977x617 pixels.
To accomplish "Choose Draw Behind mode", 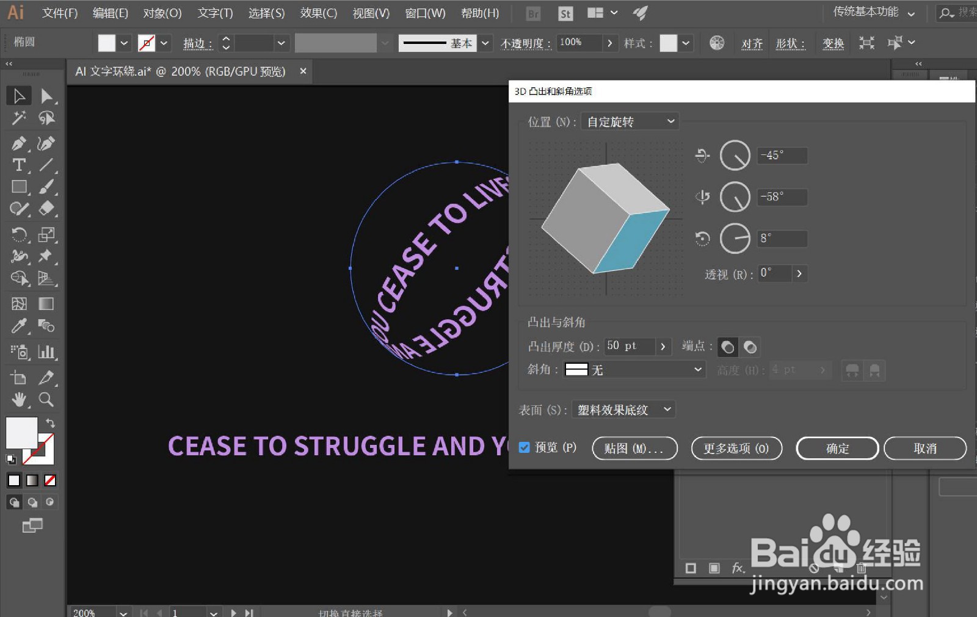I will [x=32, y=502].
